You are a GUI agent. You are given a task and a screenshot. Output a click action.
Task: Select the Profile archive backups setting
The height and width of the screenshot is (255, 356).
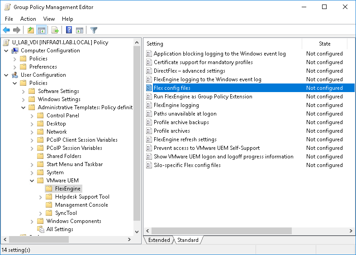(x=181, y=122)
